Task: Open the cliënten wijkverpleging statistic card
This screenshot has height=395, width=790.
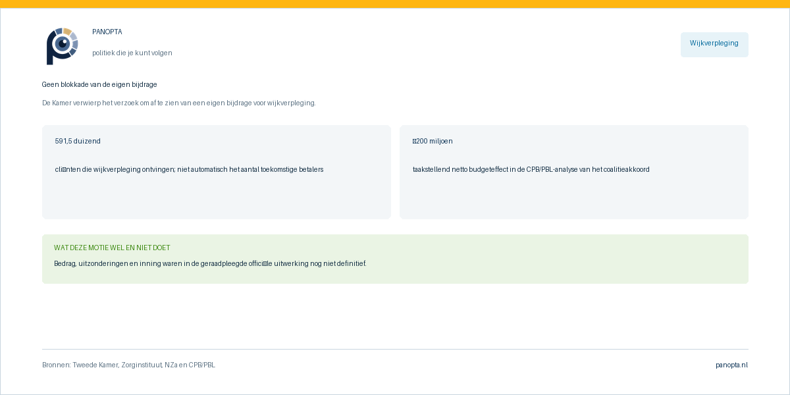Action: (217, 172)
